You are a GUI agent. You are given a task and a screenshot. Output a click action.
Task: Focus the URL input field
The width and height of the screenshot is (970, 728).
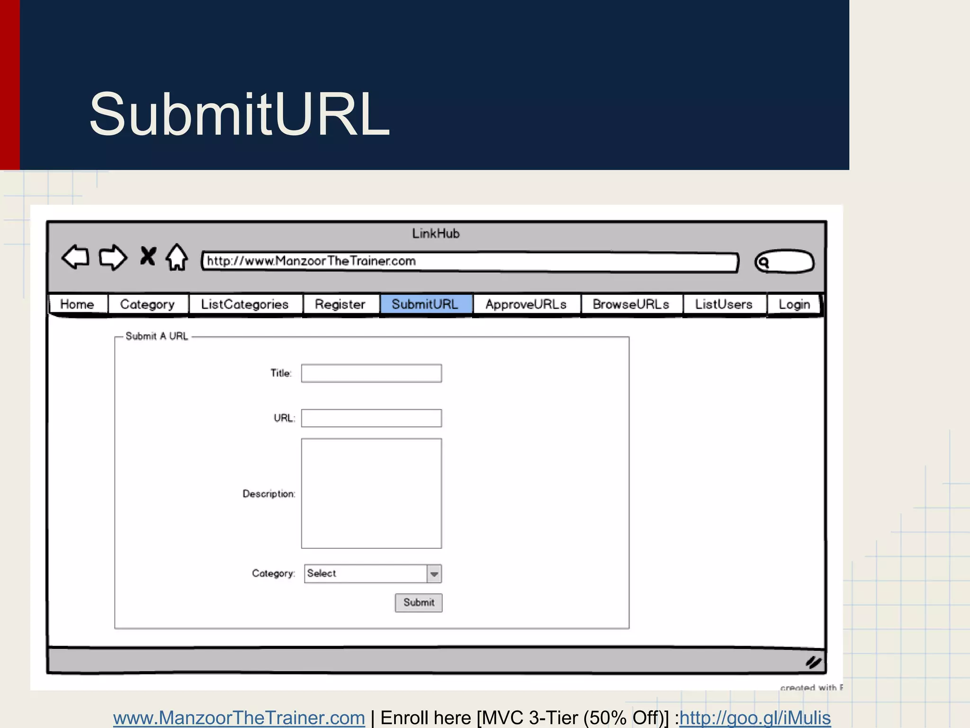pos(371,418)
